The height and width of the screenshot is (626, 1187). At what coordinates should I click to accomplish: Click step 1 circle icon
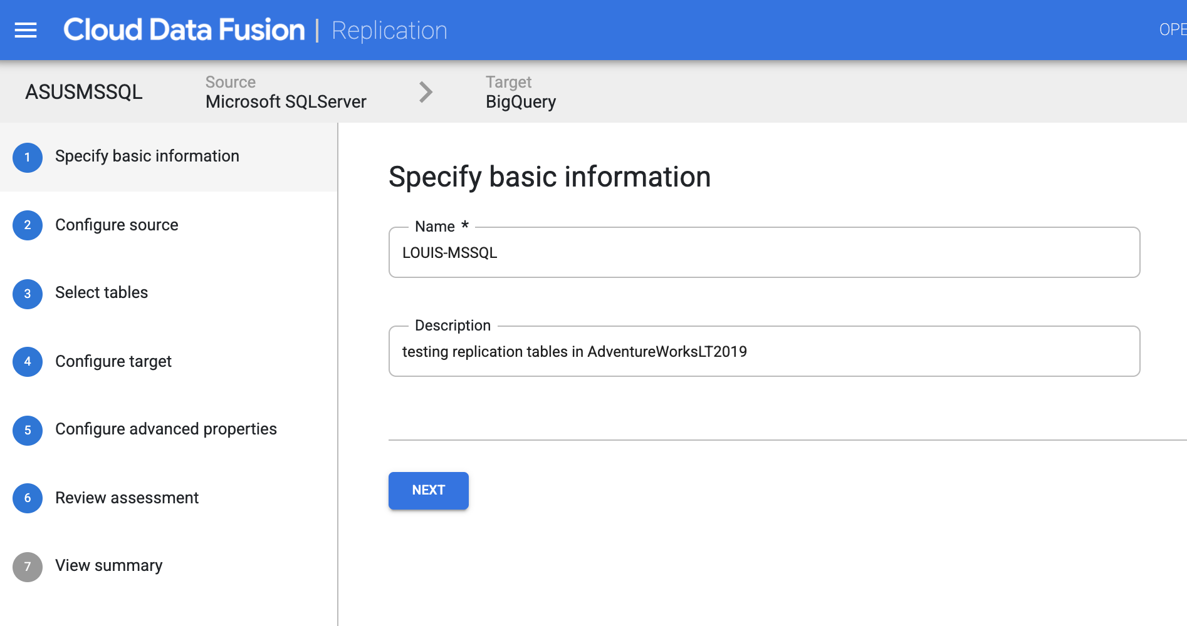[28, 157]
